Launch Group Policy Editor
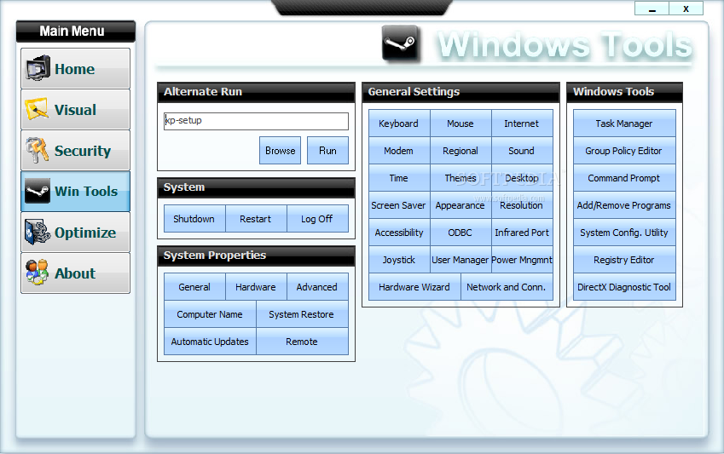The height and width of the screenshot is (454, 724). tap(624, 151)
